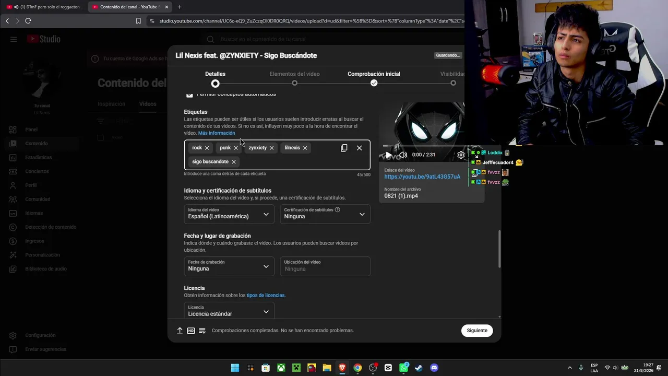
Task: Click the search magnifier icon
Action: point(210,39)
